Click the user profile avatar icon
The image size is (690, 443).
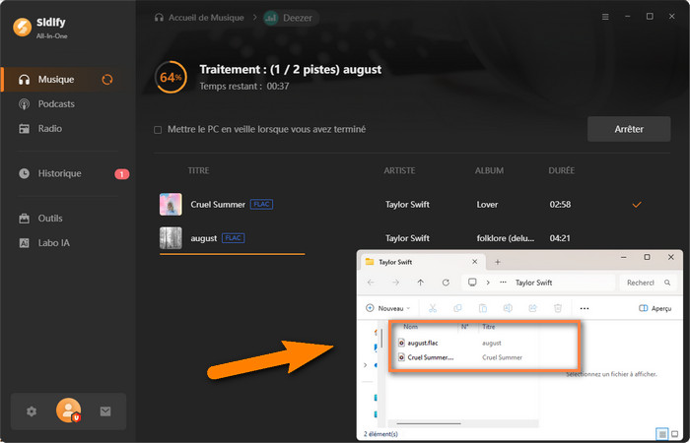click(68, 411)
